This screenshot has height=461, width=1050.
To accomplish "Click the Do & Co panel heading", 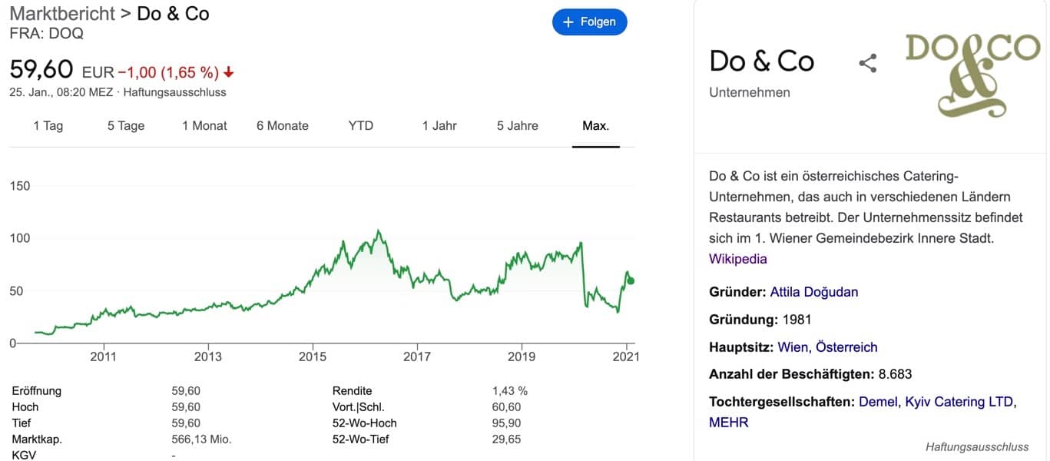I will click(762, 61).
